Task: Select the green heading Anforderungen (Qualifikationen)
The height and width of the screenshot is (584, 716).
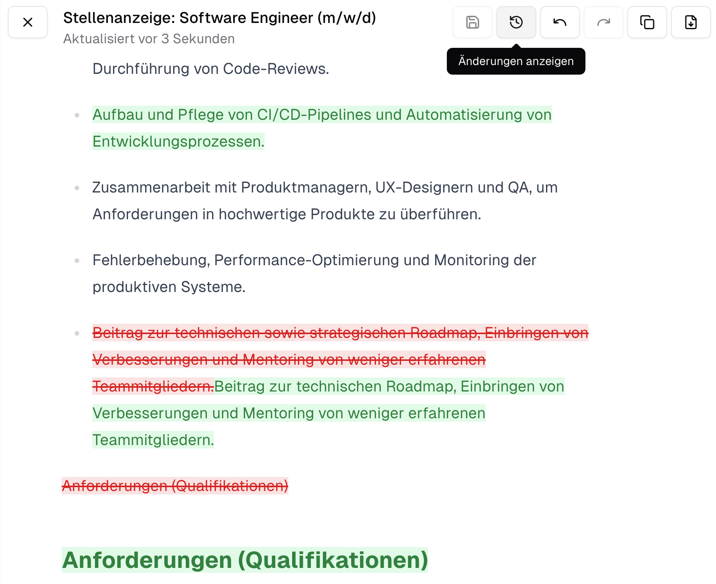Action: [x=245, y=560]
